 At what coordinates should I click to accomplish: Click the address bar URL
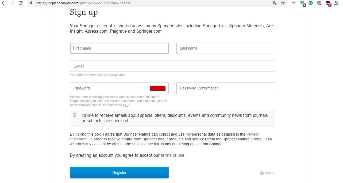tap(83, 3)
